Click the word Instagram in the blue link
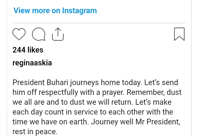 pyautogui.click(x=79, y=11)
